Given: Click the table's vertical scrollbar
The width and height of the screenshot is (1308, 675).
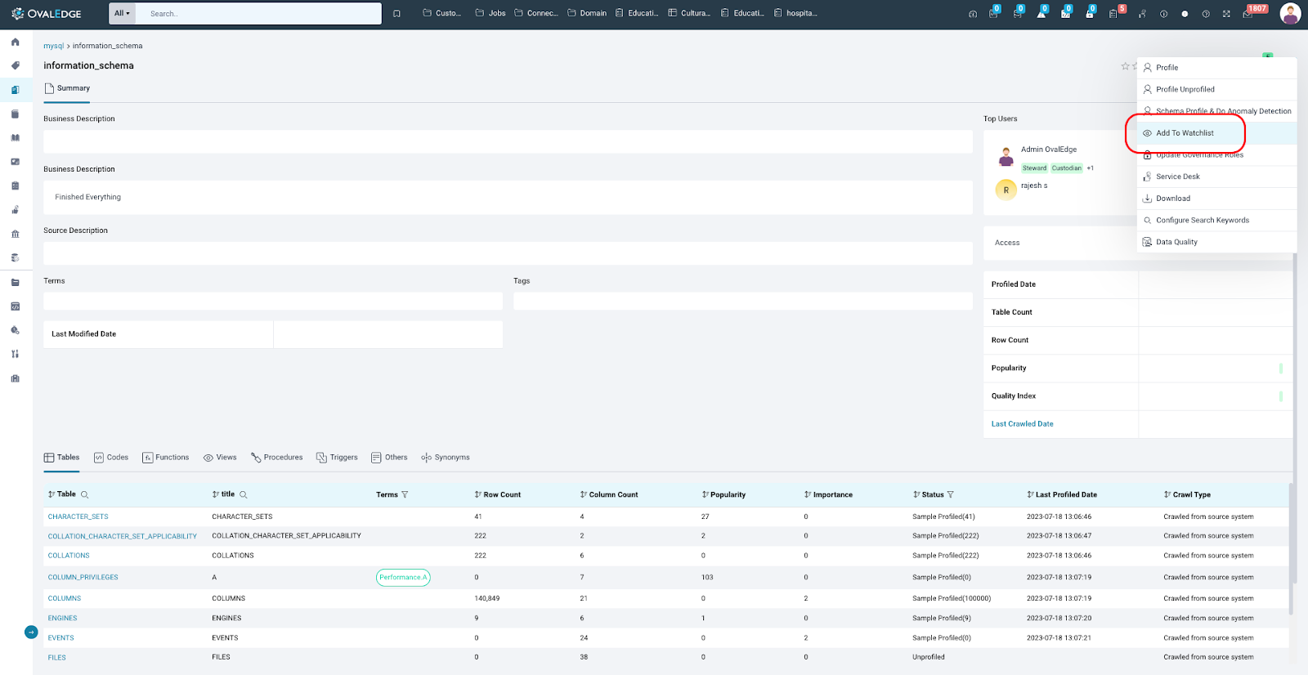Looking at the screenshot, I should tap(1291, 549).
